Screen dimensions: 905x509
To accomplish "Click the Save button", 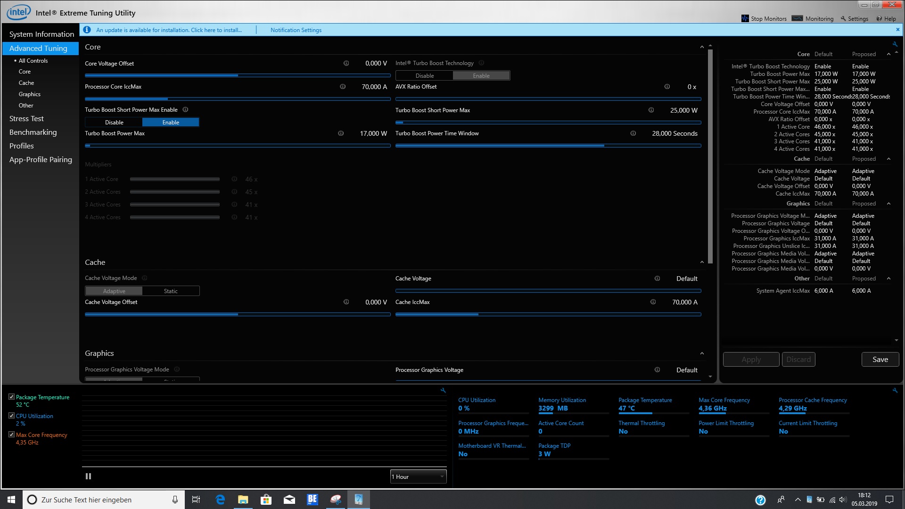I will (880, 359).
